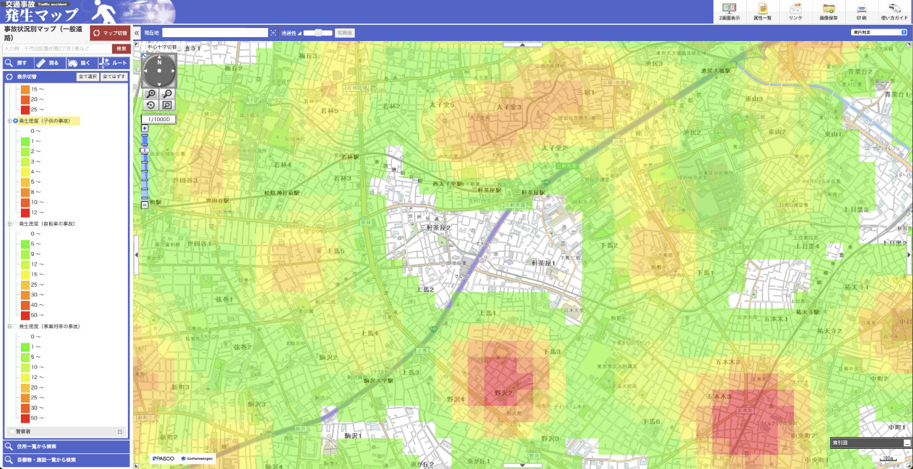913x469 pixels.
Task: Select 発生密度(自転車の事故) radio button
Action: [16, 223]
